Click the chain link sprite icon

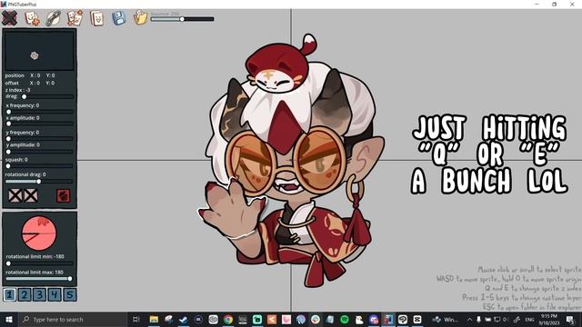click(53, 18)
